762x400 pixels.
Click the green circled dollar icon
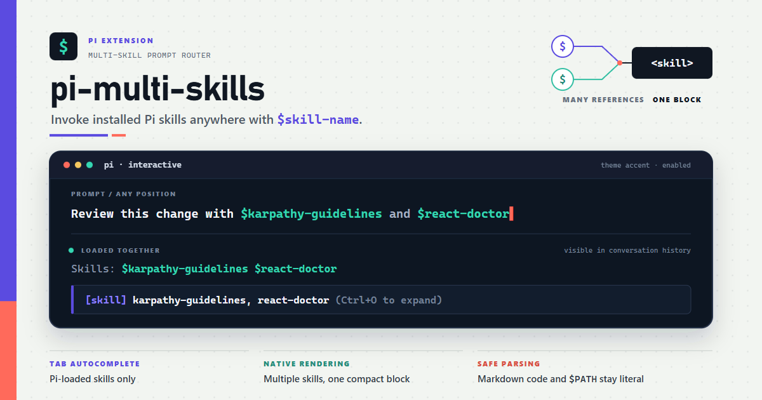(563, 79)
